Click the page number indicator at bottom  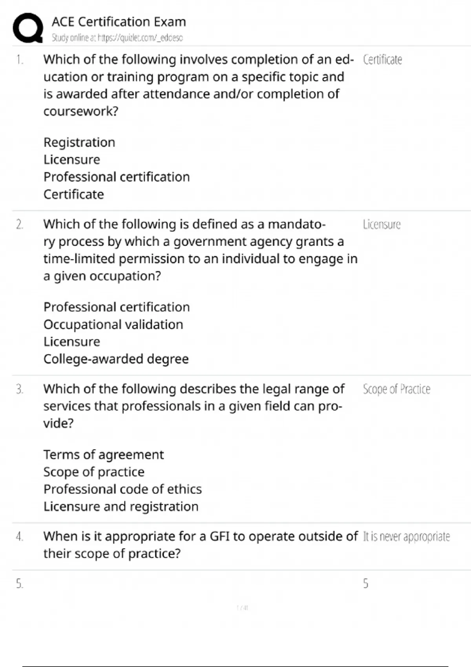242,608
